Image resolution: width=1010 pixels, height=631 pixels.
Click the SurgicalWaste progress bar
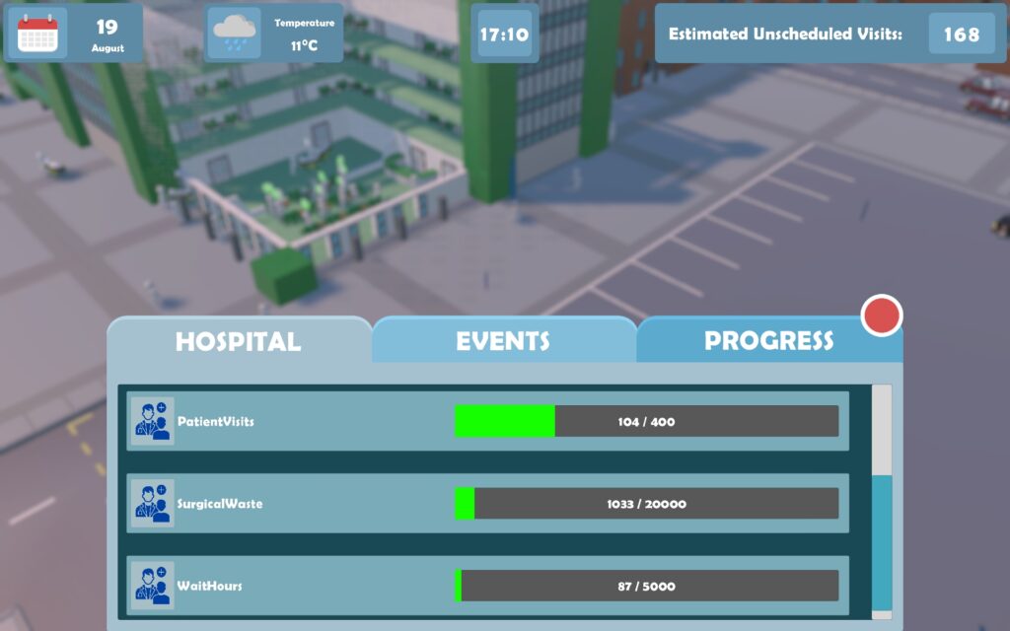pyautogui.click(x=646, y=503)
